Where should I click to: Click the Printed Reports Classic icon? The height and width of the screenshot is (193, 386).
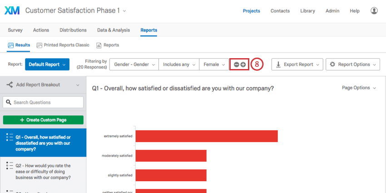[x=40, y=45]
